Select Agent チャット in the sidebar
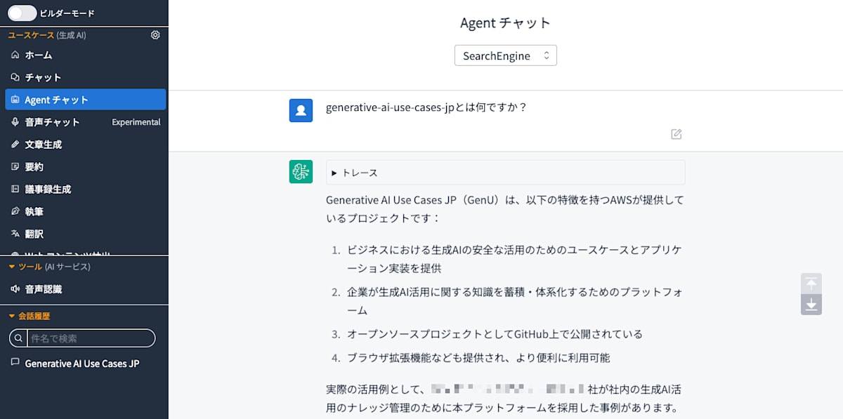This screenshot has width=843, height=419. coord(85,100)
